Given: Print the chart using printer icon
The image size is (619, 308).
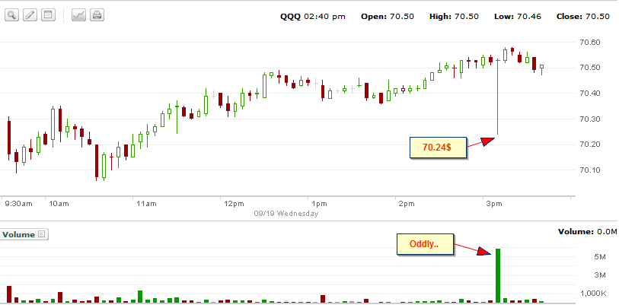Looking at the screenshot, I should tap(97, 15).
